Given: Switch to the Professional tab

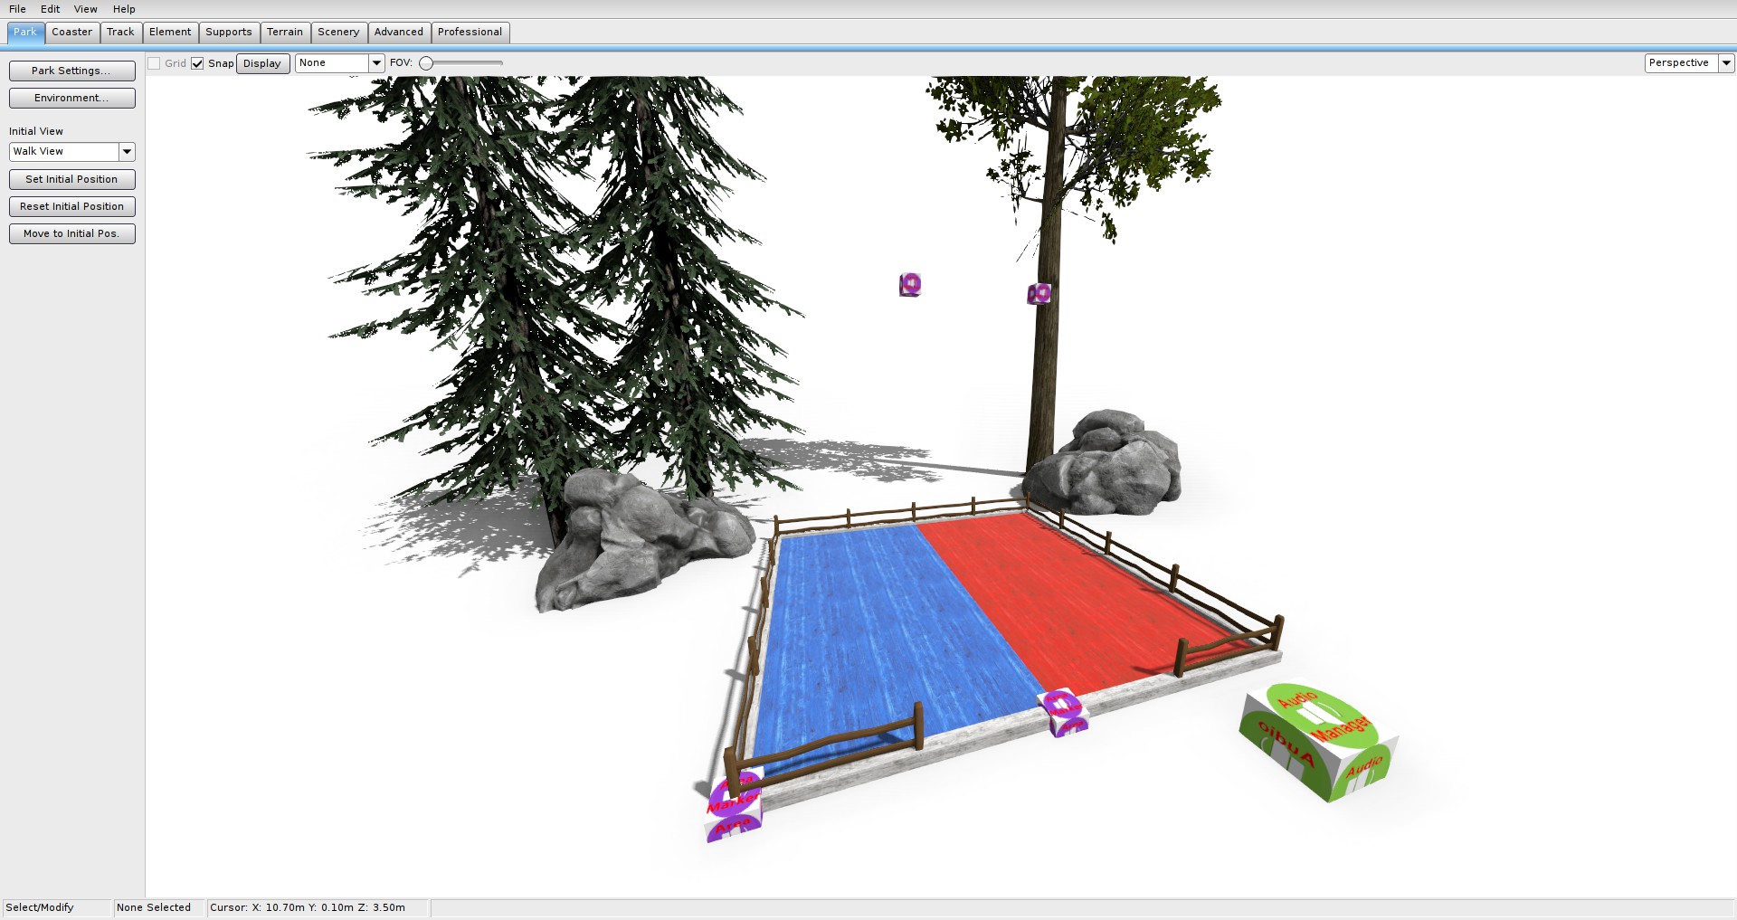Looking at the screenshot, I should pyautogui.click(x=470, y=33).
